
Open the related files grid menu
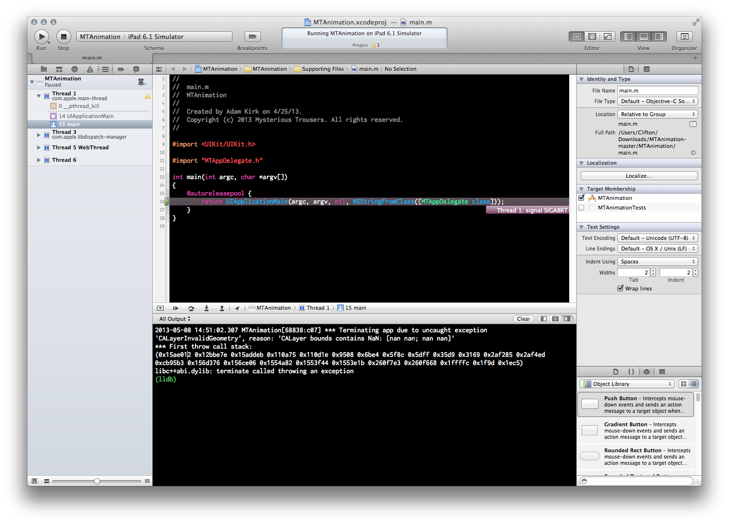click(159, 69)
